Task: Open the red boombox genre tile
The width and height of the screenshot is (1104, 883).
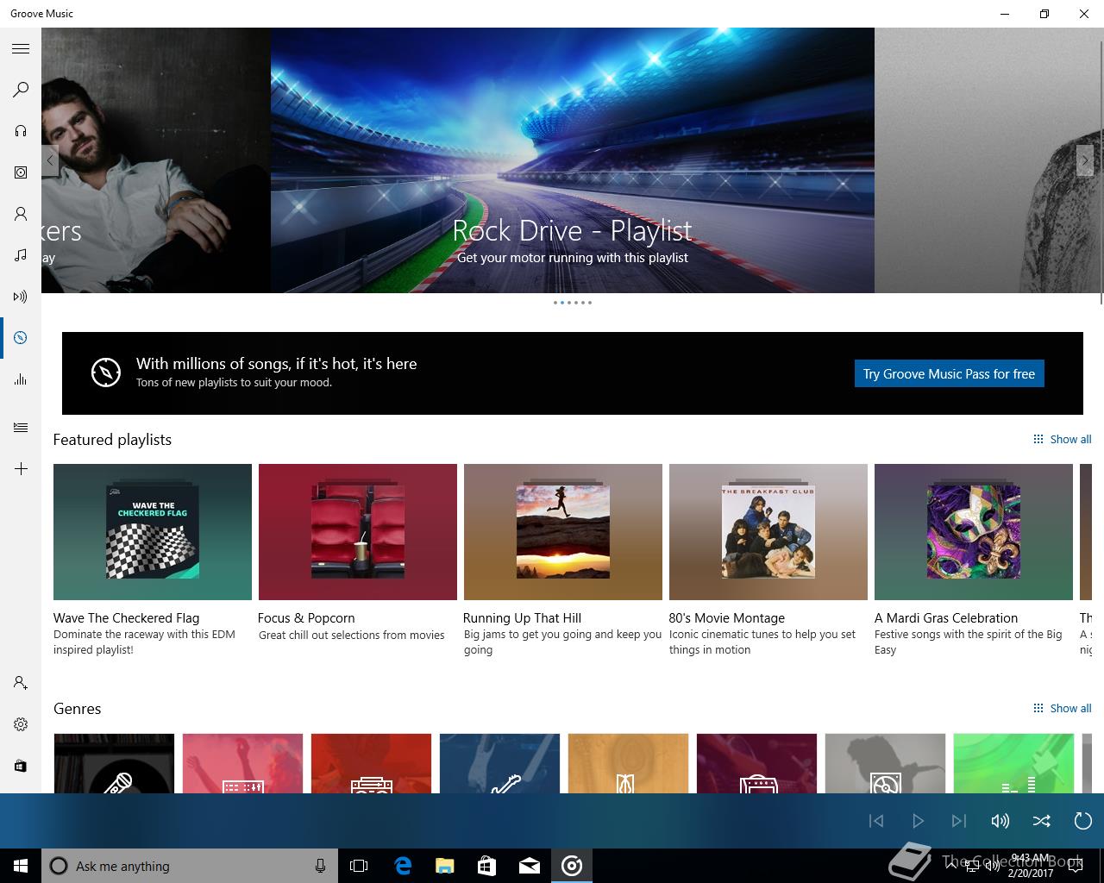Action: click(x=371, y=763)
